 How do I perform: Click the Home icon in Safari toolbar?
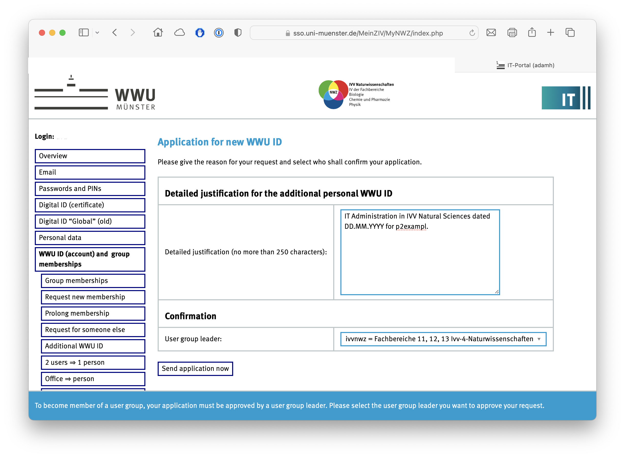pyautogui.click(x=158, y=33)
